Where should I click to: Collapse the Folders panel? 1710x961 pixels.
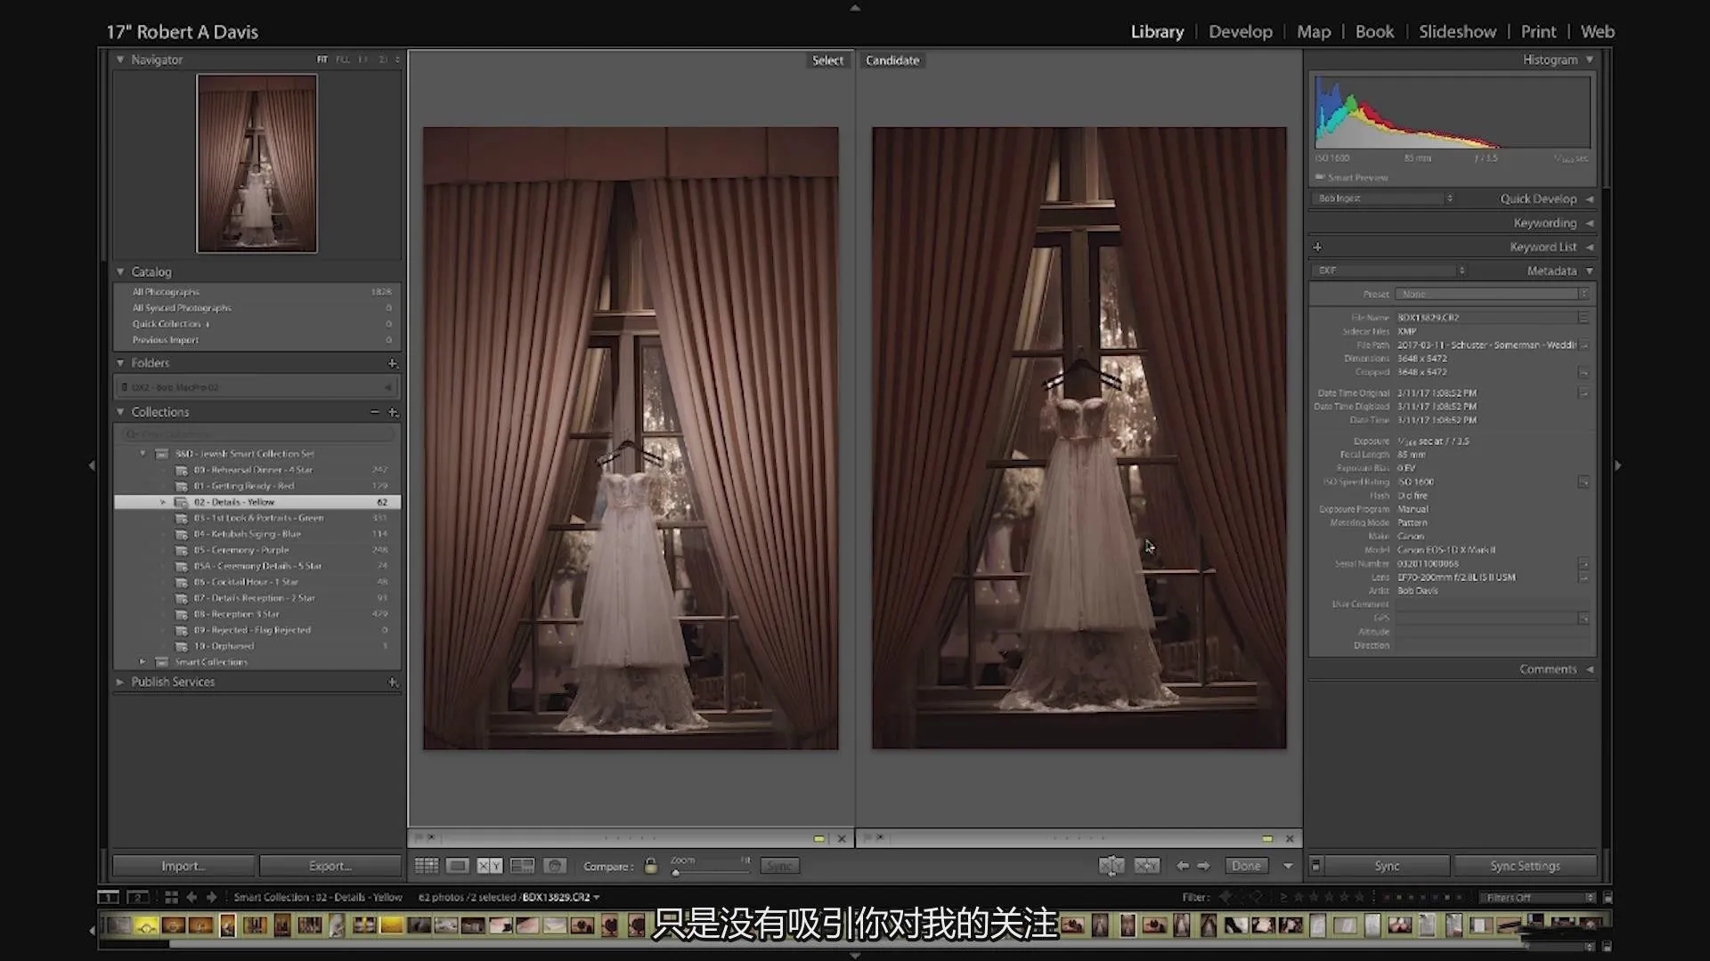(121, 361)
